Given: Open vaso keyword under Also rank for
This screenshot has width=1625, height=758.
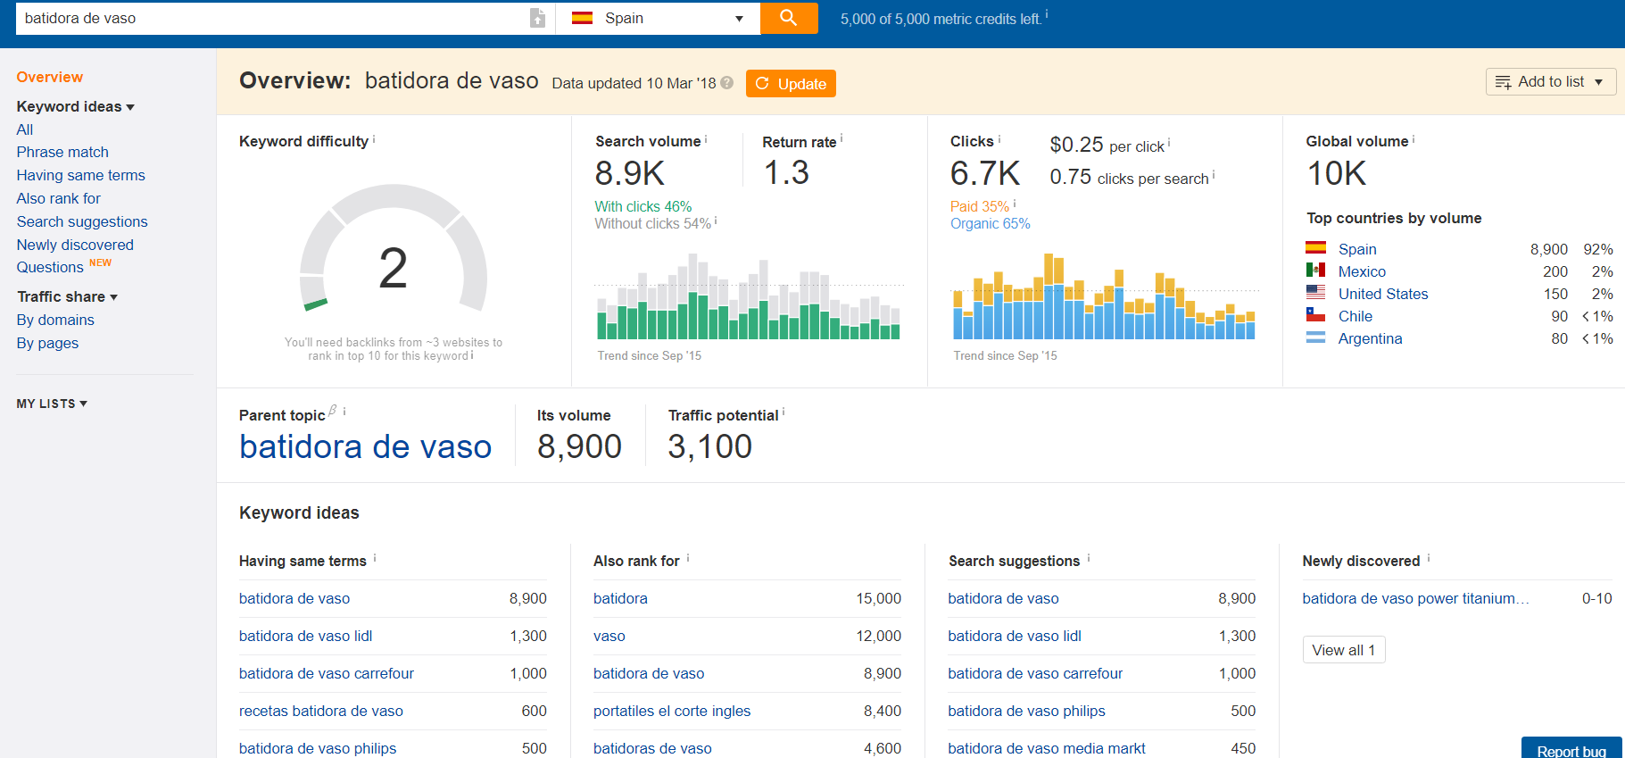Looking at the screenshot, I should coord(609,636).
